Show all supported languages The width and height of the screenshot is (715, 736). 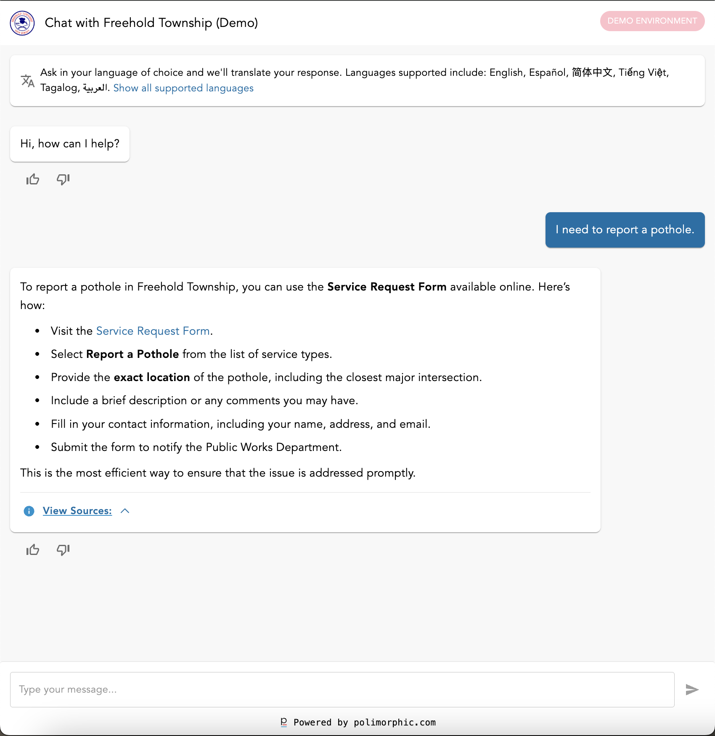[x=183, y=88]
